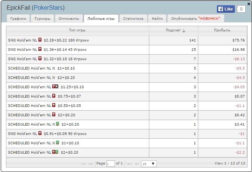Click the profit value -$8.13

pyautogui.click(x=239, y=59)
